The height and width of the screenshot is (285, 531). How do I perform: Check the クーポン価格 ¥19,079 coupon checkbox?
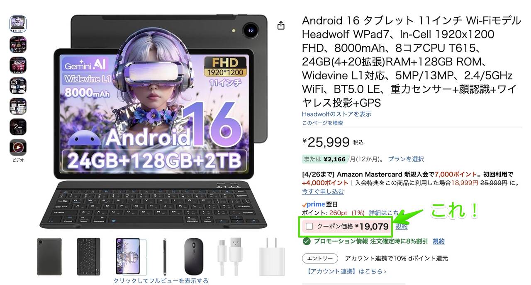coord(309,226)
